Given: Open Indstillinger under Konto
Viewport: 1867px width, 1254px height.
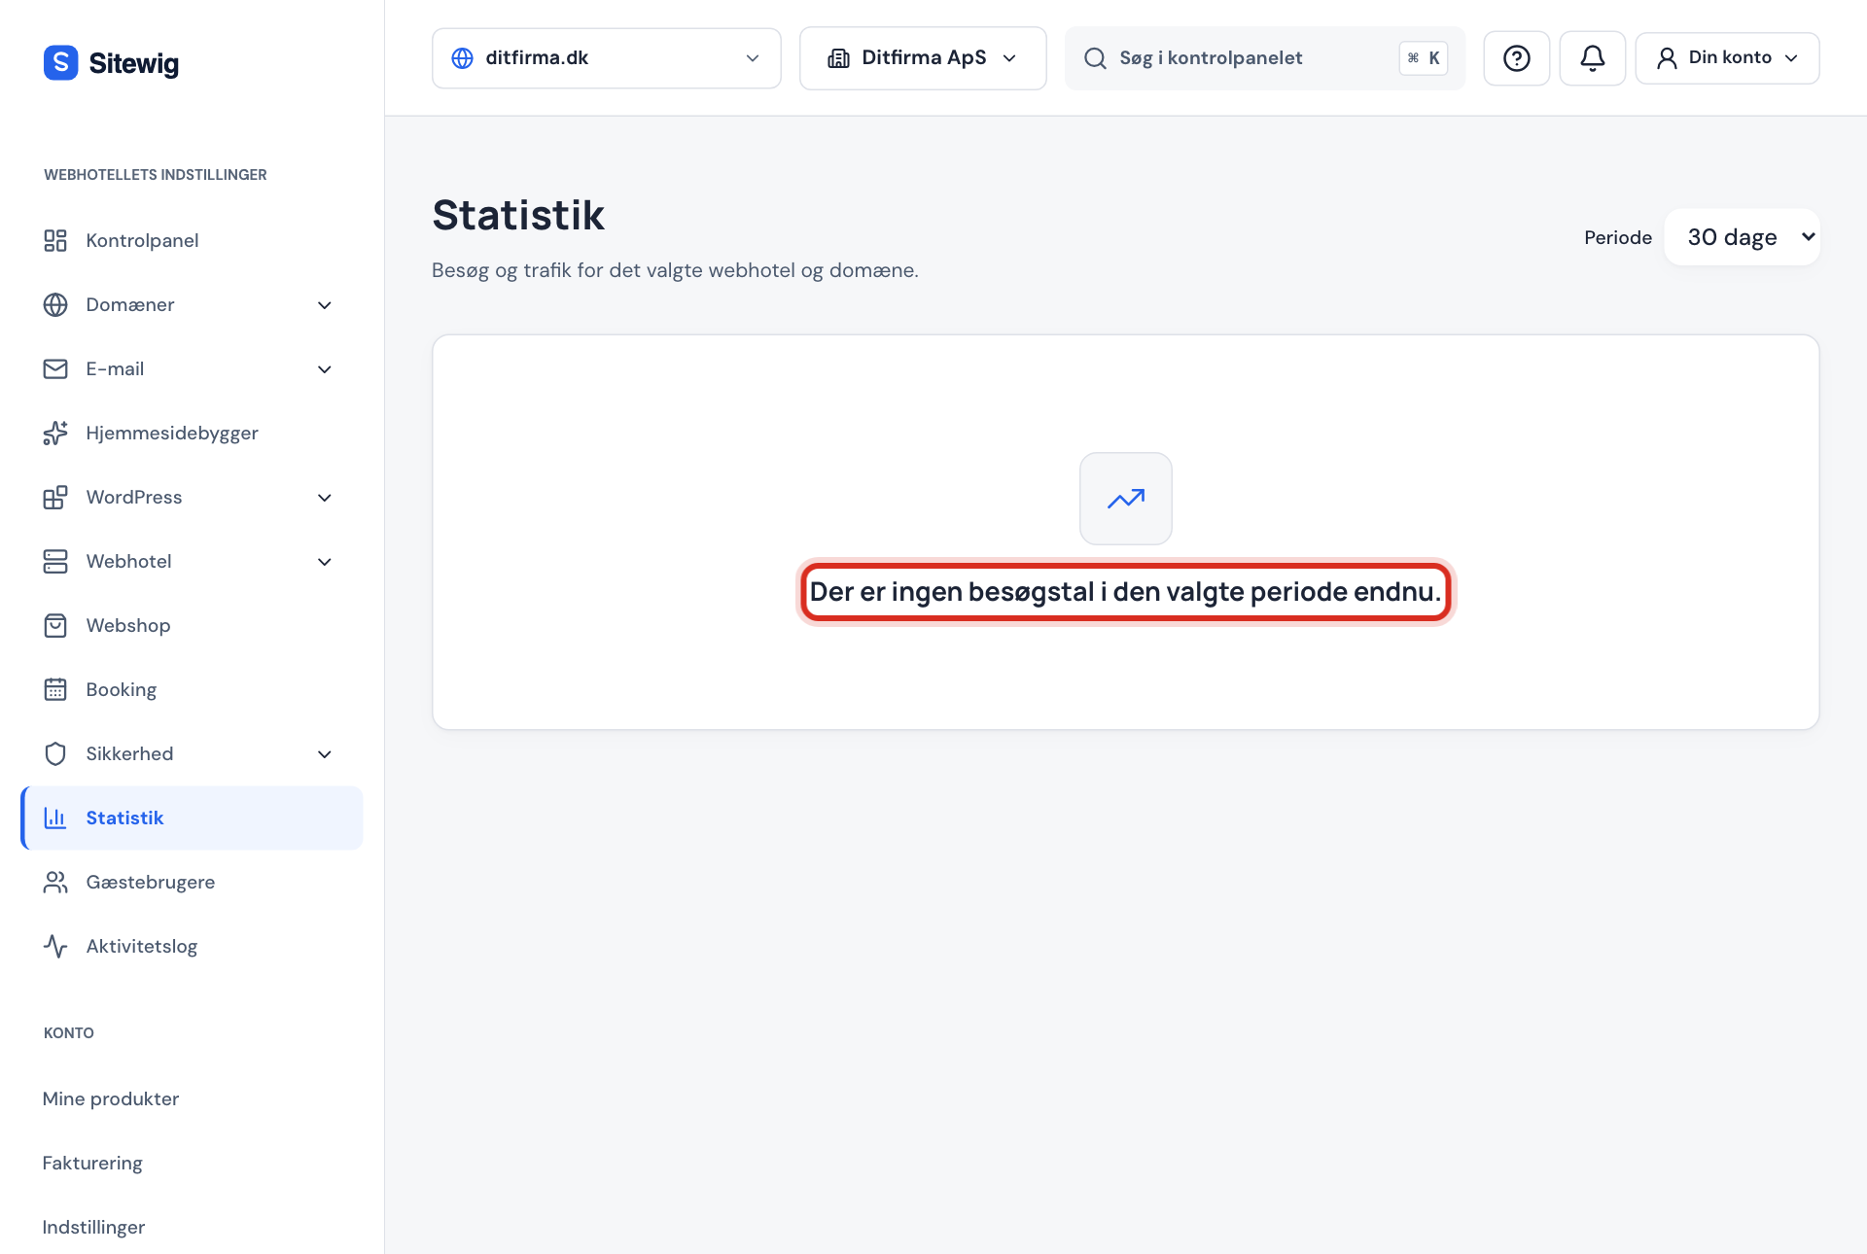Looking at the screenshot, I should [x=93, y=1227].
